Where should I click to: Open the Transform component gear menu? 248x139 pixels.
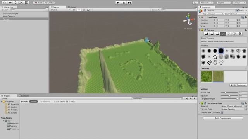click(x=246, y=17)
